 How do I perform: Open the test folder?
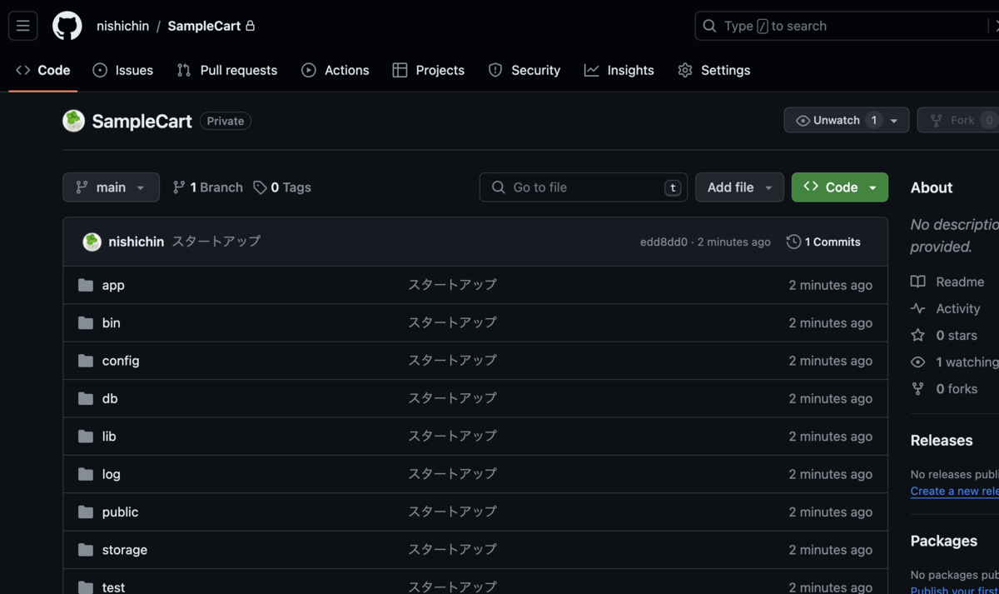pos(113,587)
